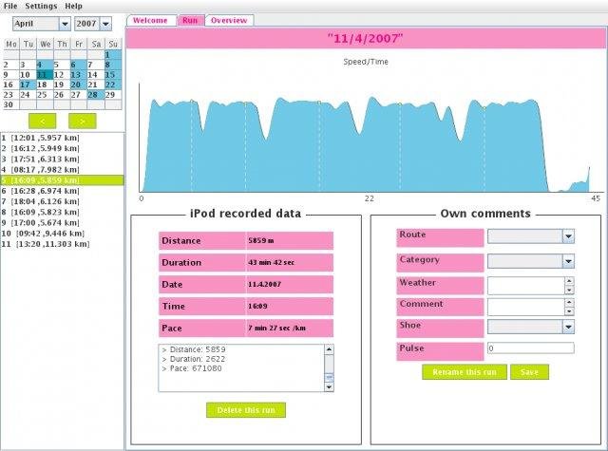Select run 10 [09:42, 9.446 km]
Screen dimensions: 608x451
[62, 234]
